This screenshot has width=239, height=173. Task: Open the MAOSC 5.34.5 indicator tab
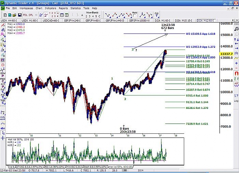click(74, 167)
